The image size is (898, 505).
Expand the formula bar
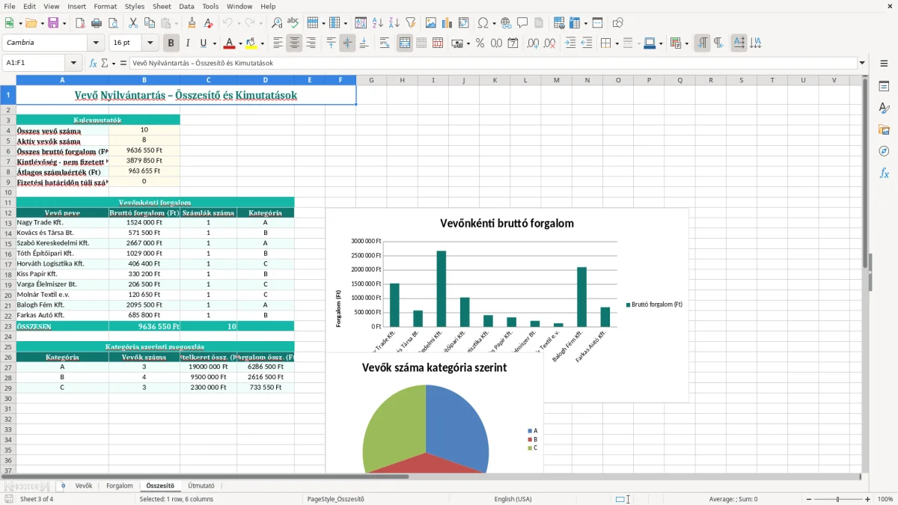pos(862,64)
